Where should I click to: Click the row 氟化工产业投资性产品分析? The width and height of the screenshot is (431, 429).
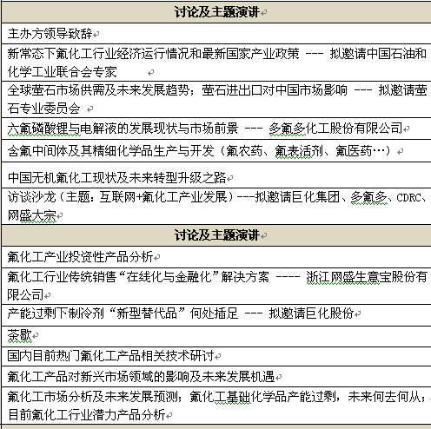pyautogui.click(x=216, y=257)
